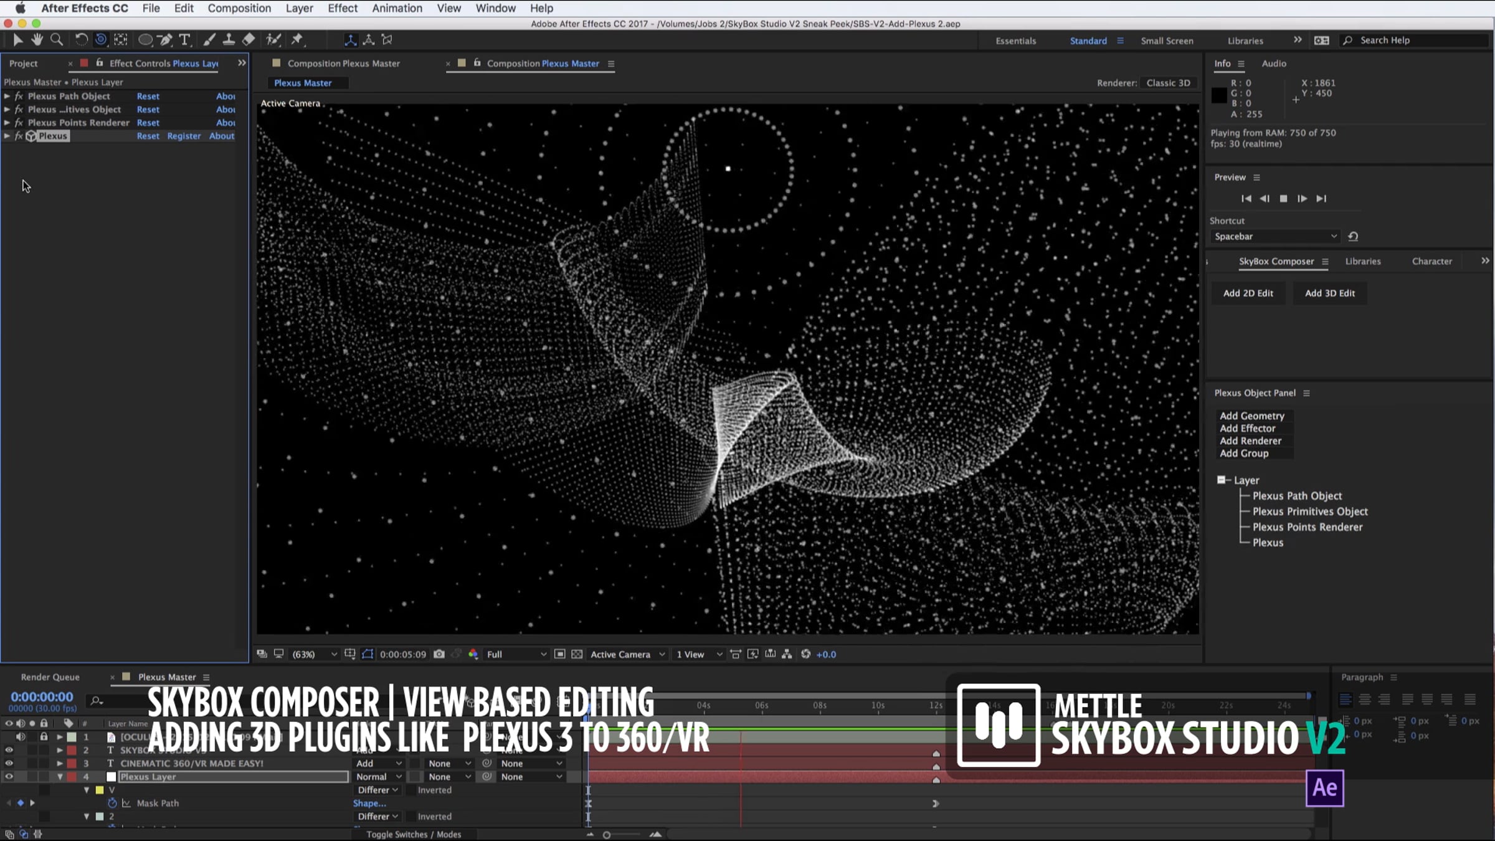This screenshot has height=841, width=1495.
Task: Select the Puppet Pin tool
Action: [x=297, y=40]
